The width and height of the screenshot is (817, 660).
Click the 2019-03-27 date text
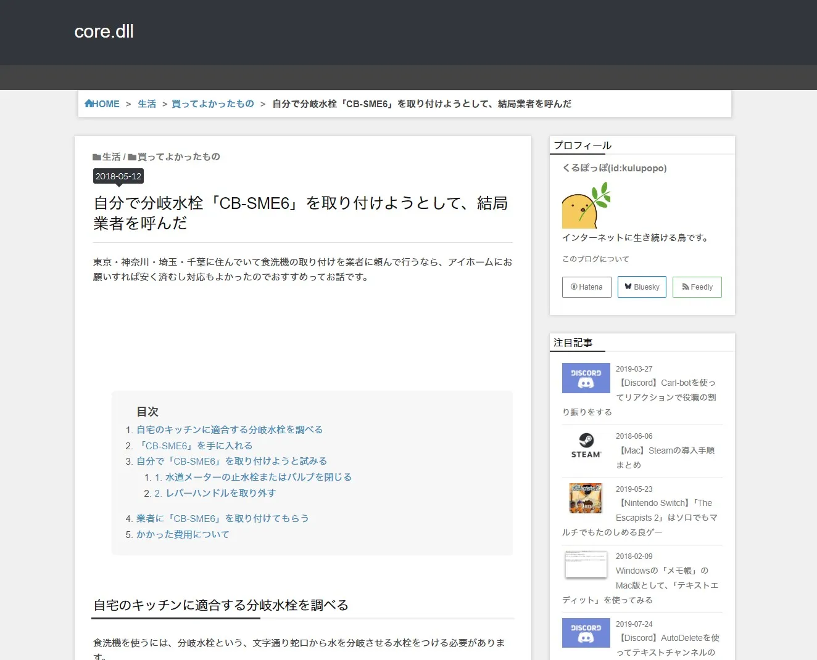pyautogui.click(x=634, y=369)
